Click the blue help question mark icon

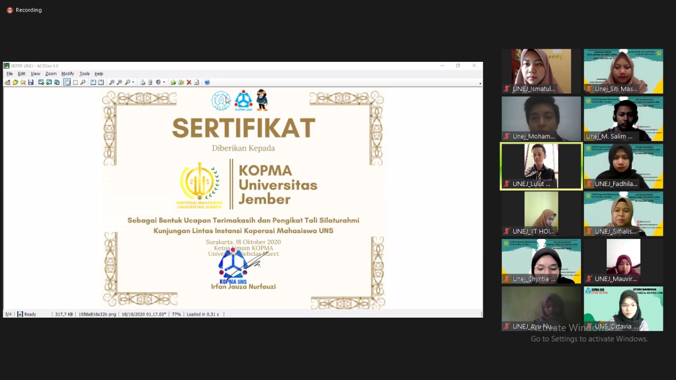(x=207, y=82)
